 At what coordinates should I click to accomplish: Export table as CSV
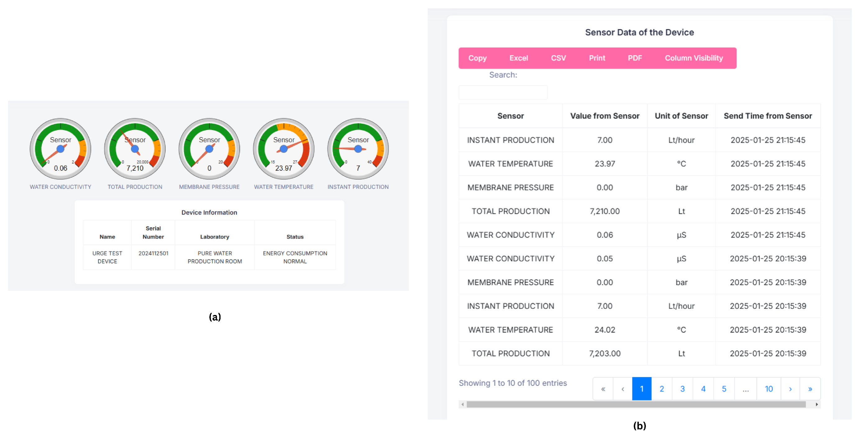(558, 58)
